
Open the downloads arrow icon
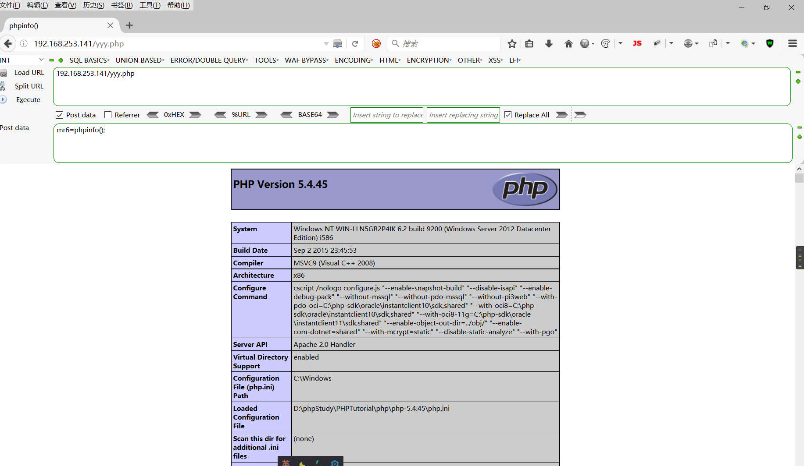pos(549,43)
